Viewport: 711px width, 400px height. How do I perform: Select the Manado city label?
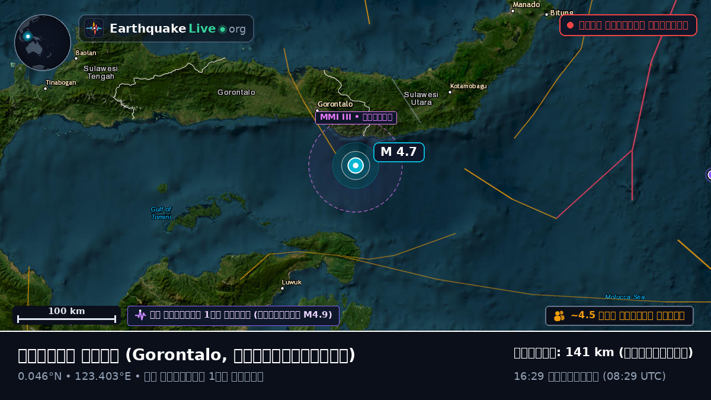(527, 5)
